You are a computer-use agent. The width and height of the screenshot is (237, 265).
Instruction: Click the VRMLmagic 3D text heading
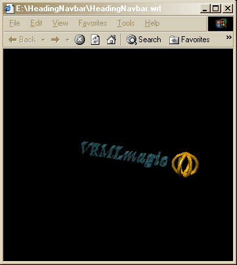(x=124, y=154)
